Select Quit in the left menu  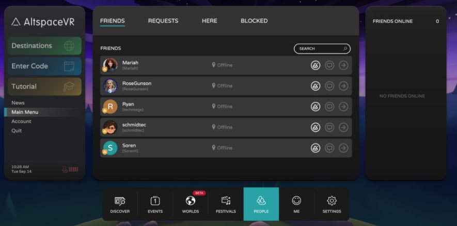pyautogui.click(x=17, y=131)
